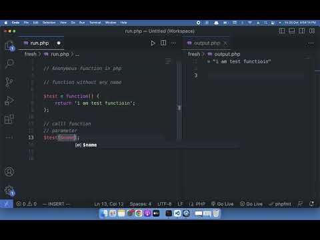Open the Accounts menu icon
The image size is (320, 240).
coord(9,172)
